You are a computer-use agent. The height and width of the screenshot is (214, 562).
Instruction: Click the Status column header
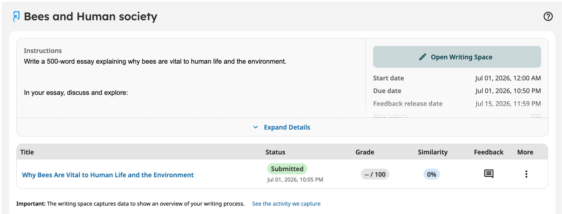tap(275, 152)
